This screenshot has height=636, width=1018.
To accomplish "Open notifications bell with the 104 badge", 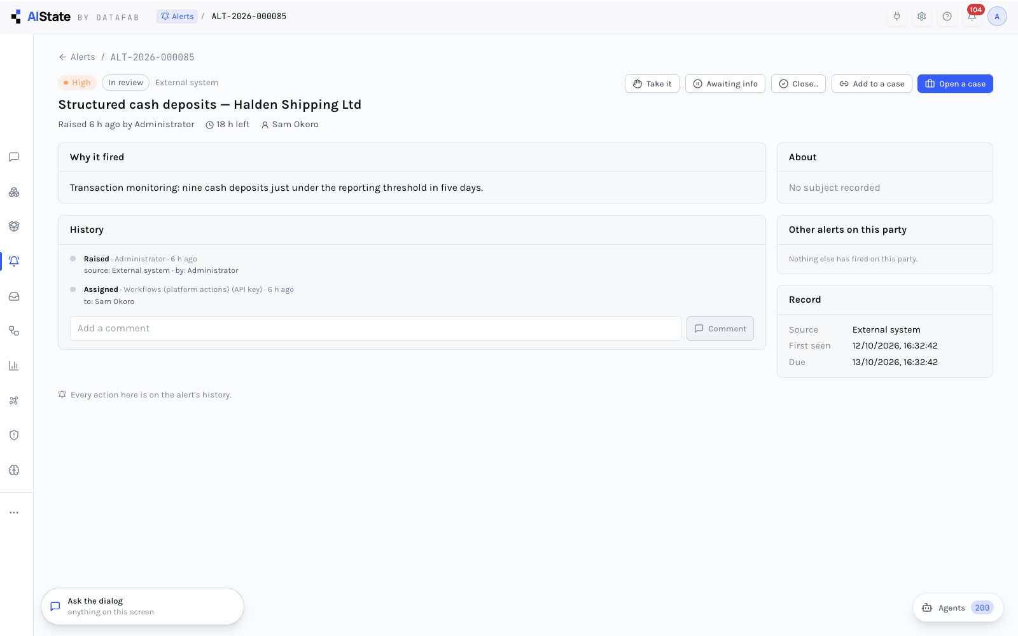I will point(972,17).
